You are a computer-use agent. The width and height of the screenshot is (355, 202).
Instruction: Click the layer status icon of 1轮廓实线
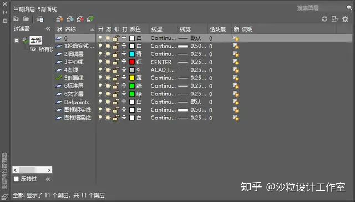59,46
